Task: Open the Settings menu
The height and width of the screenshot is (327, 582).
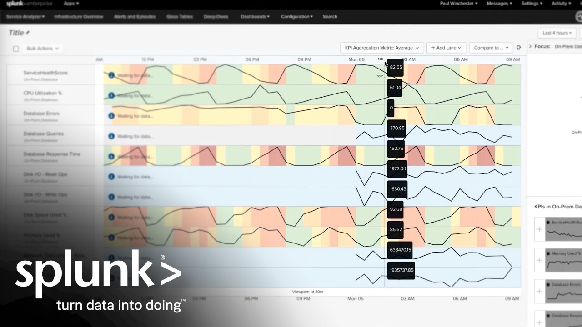Action: (x=532, y=4)
